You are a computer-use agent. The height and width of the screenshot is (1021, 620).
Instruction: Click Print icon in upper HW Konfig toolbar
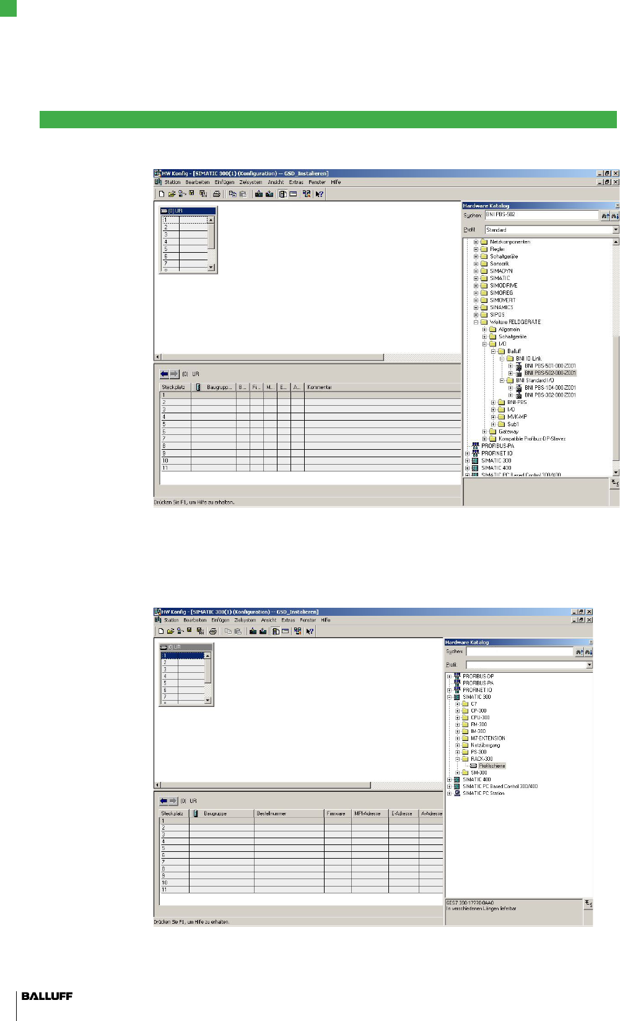tap(217, 194)
